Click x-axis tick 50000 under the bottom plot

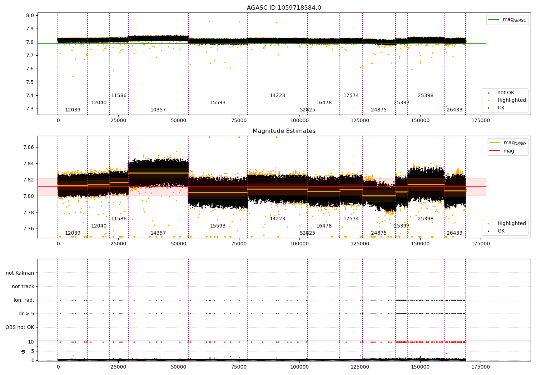(179, 367)
